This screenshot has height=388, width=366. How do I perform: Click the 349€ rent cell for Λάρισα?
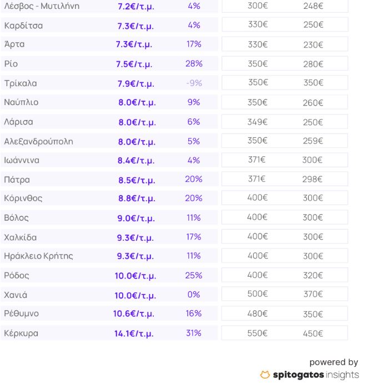(258, 122)
